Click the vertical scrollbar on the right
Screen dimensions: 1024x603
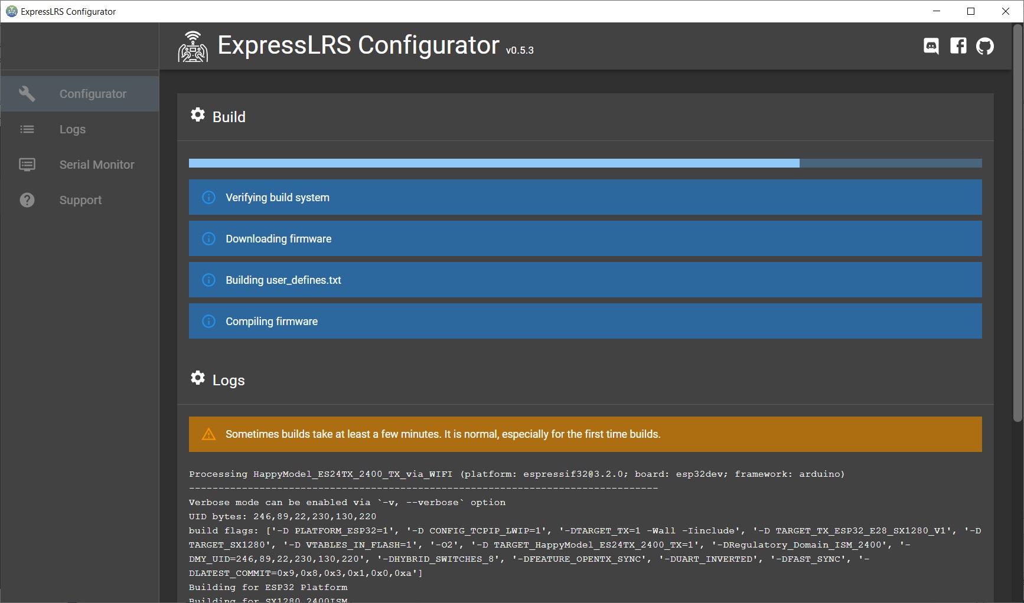1018,224
